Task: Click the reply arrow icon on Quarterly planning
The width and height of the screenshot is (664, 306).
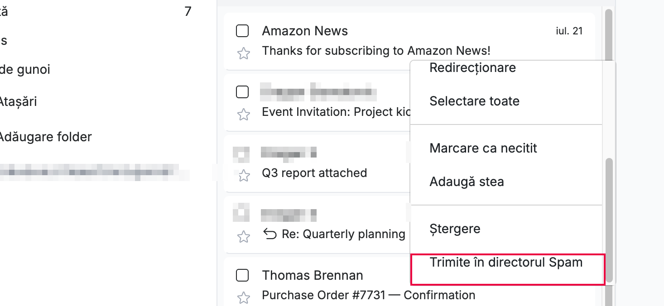Action: click(x=269, y=234)
